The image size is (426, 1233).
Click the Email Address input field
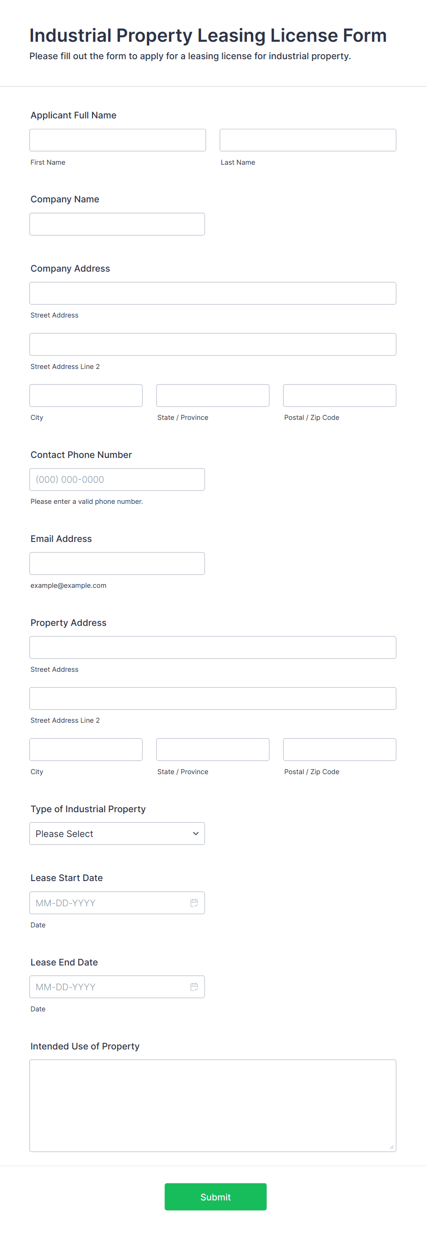click(117, 563)
